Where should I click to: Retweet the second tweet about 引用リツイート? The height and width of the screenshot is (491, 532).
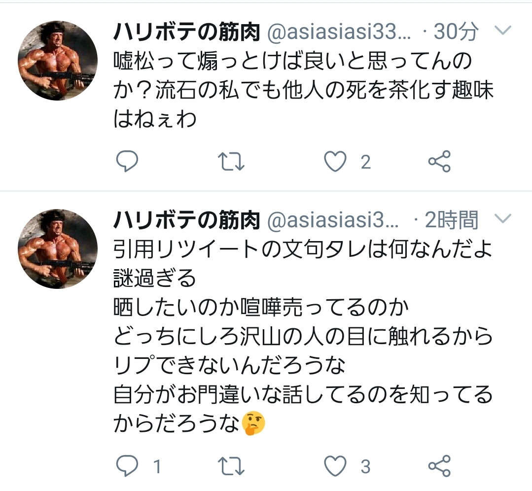[231, 466]
